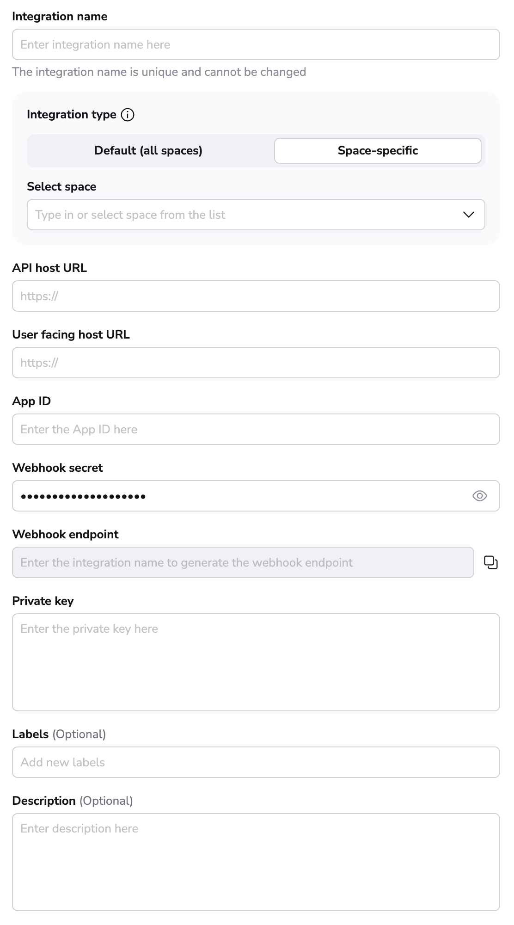514x925 pixels.
Task: Select the Default (all spaces) option
Action: click(x=148, y=151)
